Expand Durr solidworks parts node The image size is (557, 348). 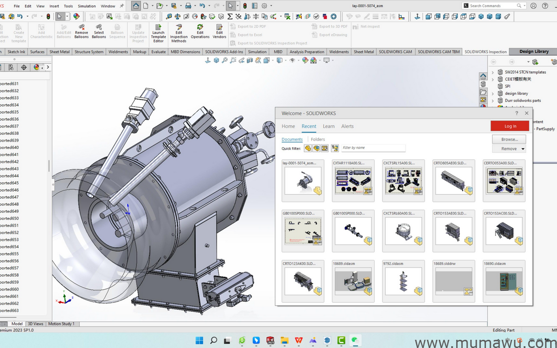tap(492, 101)
